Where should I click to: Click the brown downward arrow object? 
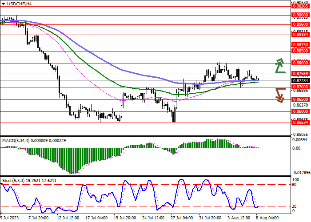[280, 95]
